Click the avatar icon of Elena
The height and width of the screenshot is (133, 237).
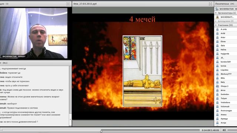point(217,41)
